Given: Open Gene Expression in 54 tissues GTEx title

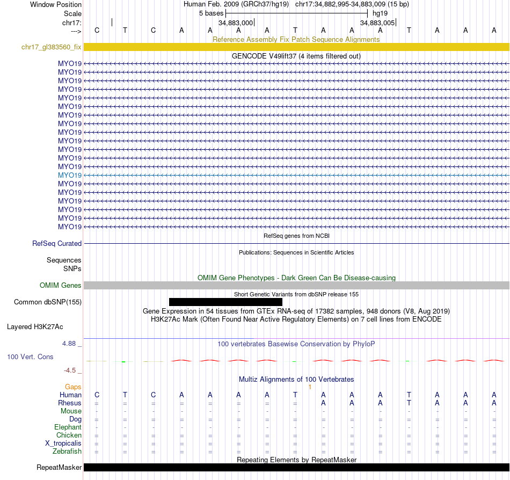Looking at the screenshot, I should pos(296,311).
